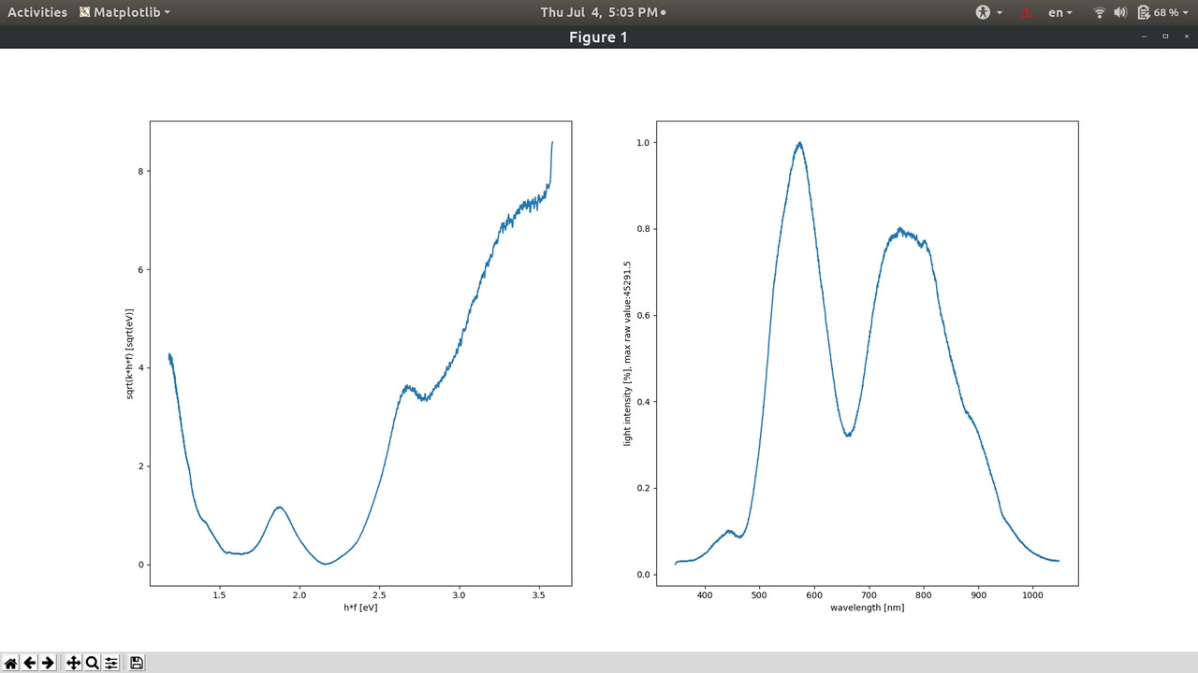1198x673 pixels.
Task: Open Wi-Fi network status icon
Action: [x=1100, y=12]
